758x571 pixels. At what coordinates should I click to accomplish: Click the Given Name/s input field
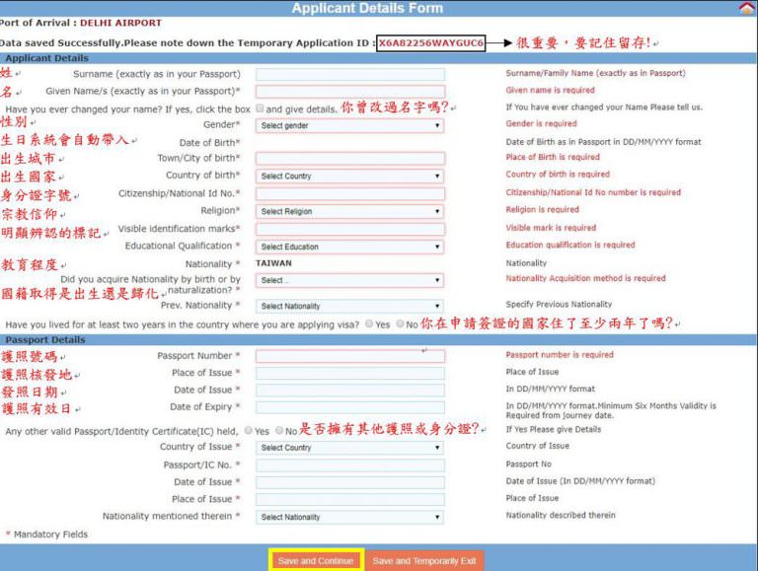coord(349,91)
